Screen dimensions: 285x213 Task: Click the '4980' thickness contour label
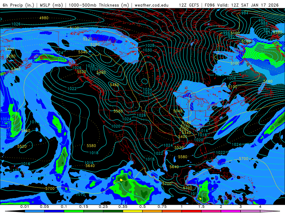pyautogui.click(x=44, y=18)
